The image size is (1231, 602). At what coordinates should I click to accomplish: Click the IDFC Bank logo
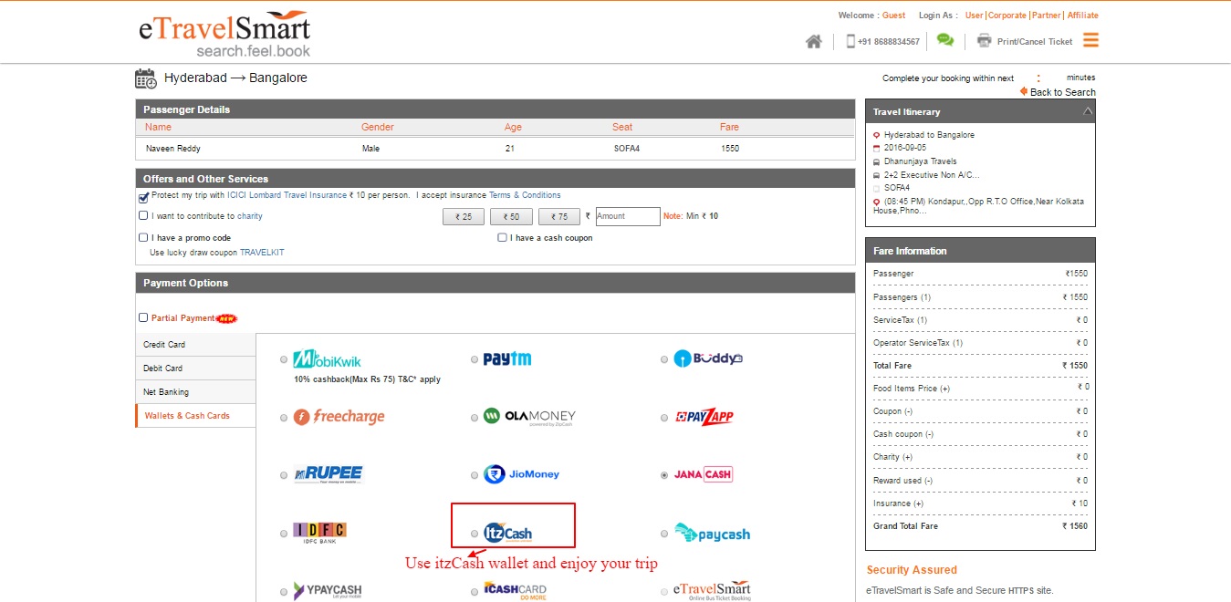coord(319,533)
